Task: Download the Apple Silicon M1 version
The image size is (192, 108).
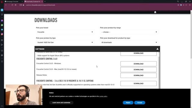Action: click(x=138, y=53)
